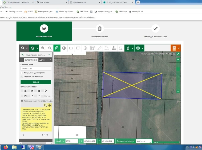Enable 'Текущ изглед на картата' checkbox
This screenshot has width=202, height=150.
click(22, 73)
